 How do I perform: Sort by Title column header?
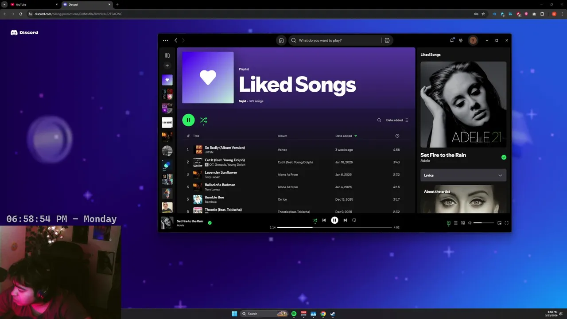click(196, 136)
